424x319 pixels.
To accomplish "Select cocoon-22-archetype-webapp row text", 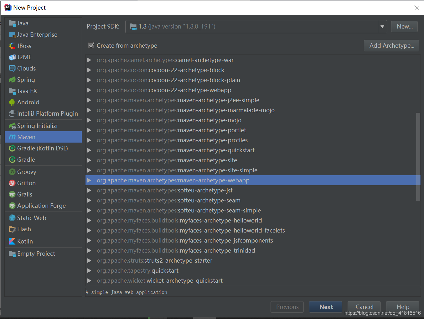I will click(164, 90).
